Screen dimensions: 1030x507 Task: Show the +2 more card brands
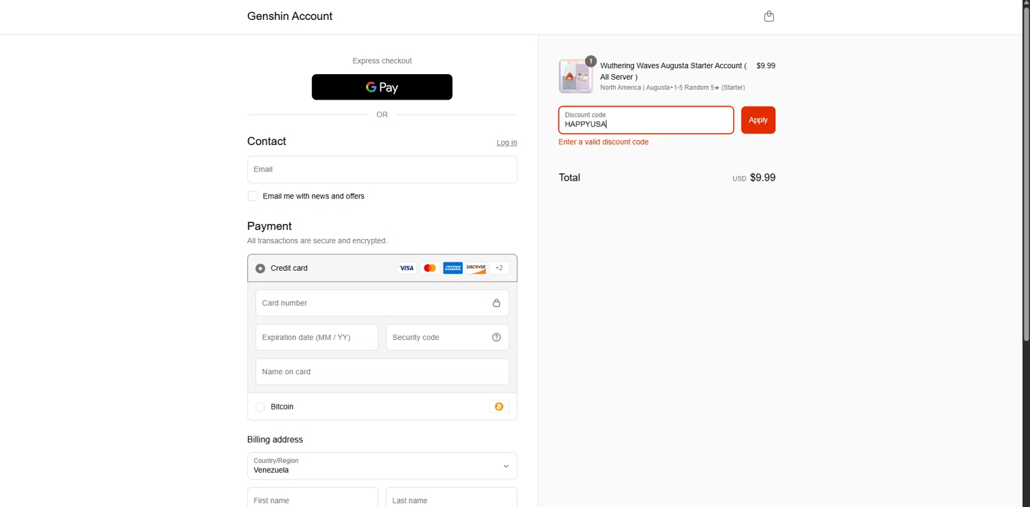(x=499, y=268)
